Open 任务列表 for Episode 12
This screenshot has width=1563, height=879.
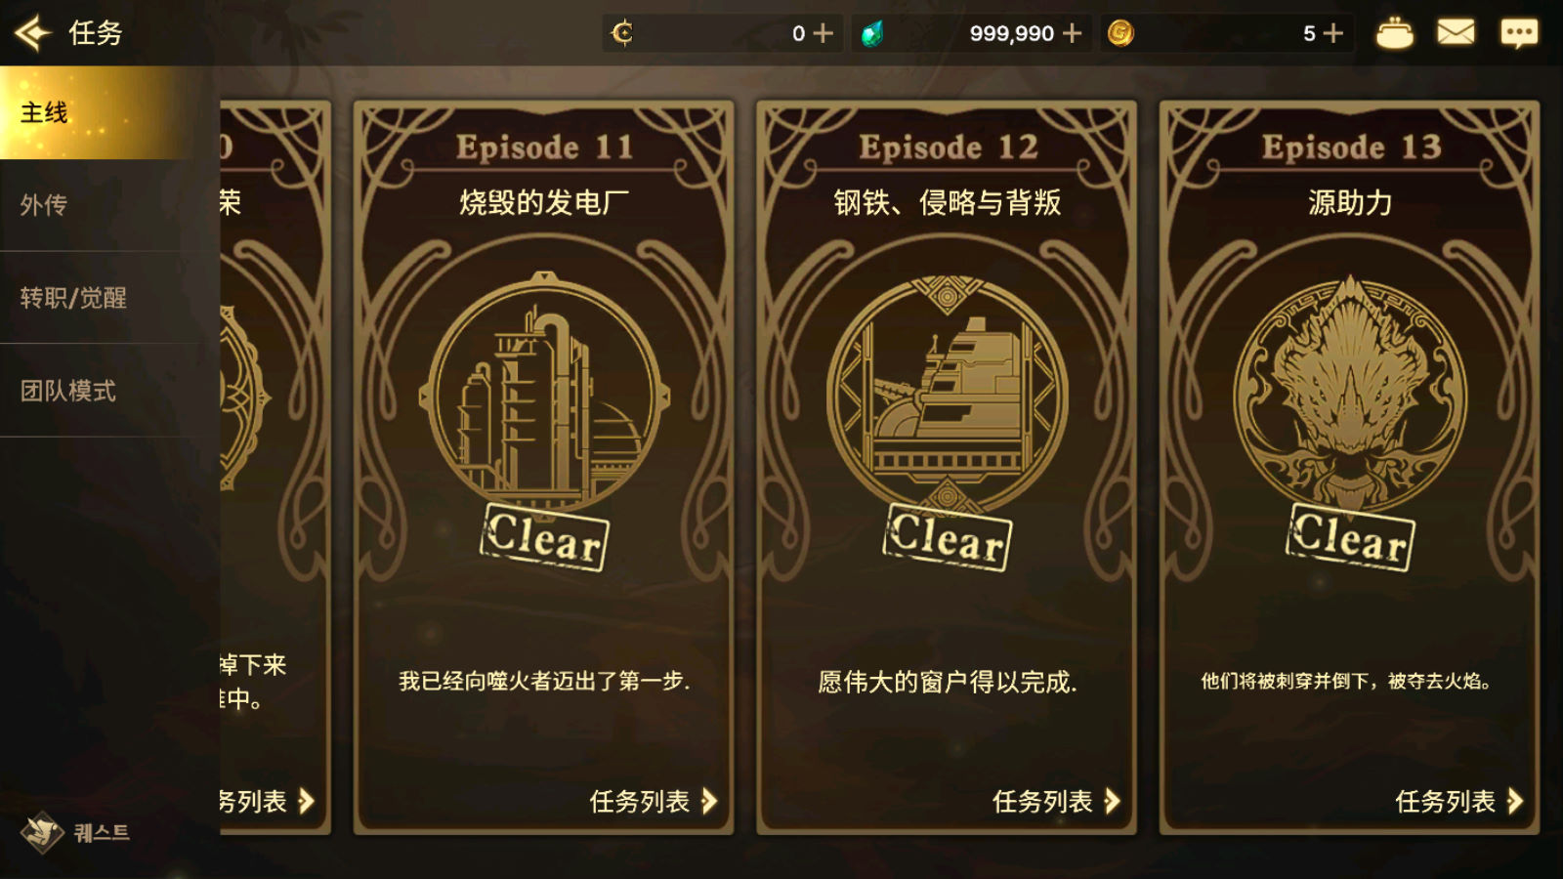(x=1056, y=802)
